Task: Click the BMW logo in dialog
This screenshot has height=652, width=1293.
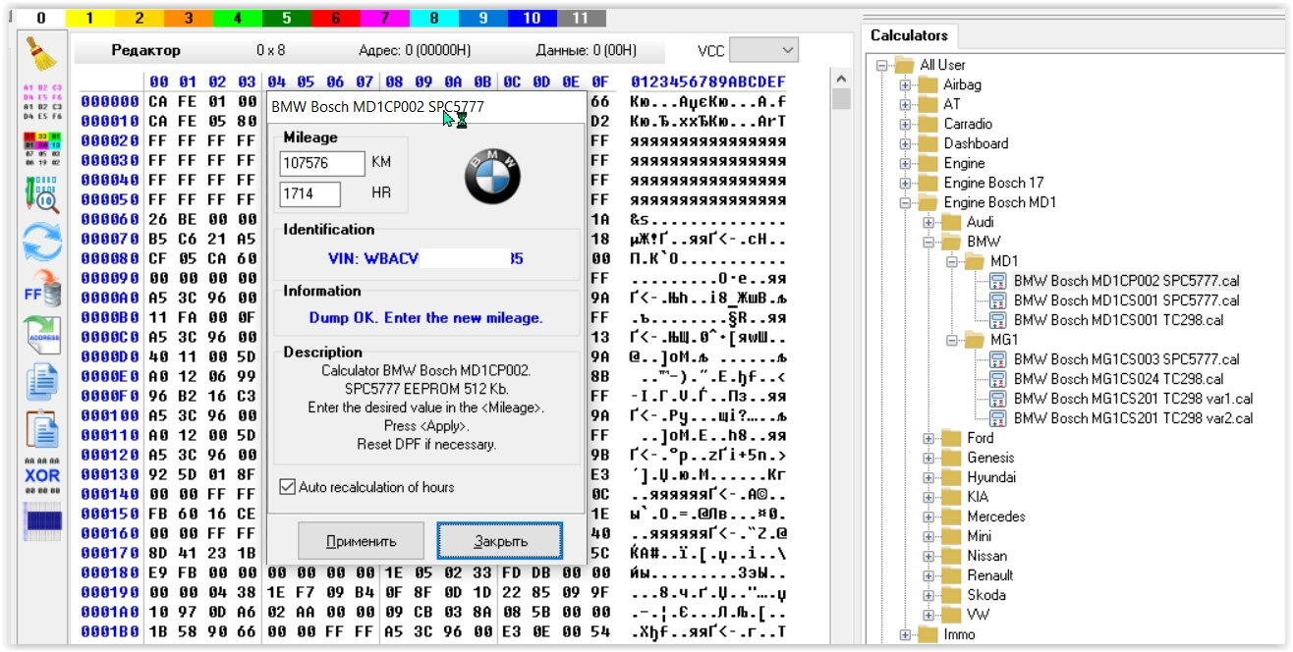Action: pyautogui.click(x=492, y=177)
